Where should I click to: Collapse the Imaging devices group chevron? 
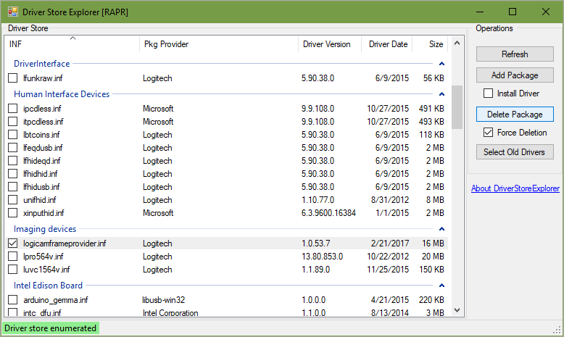click(441, 229)
